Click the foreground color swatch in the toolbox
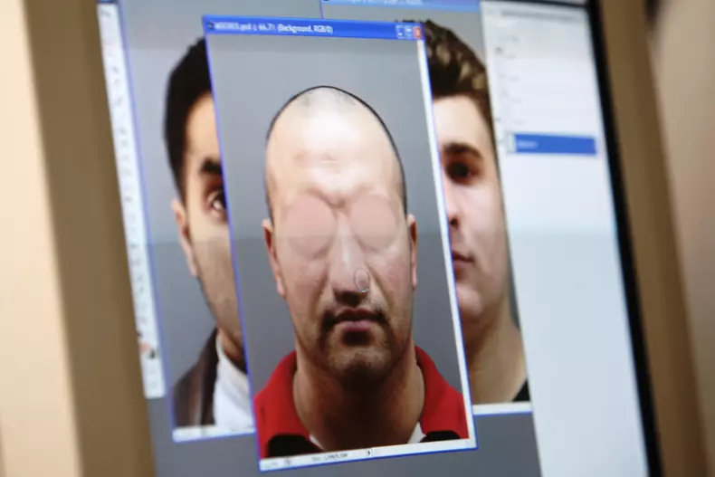 tap(145, 347)
